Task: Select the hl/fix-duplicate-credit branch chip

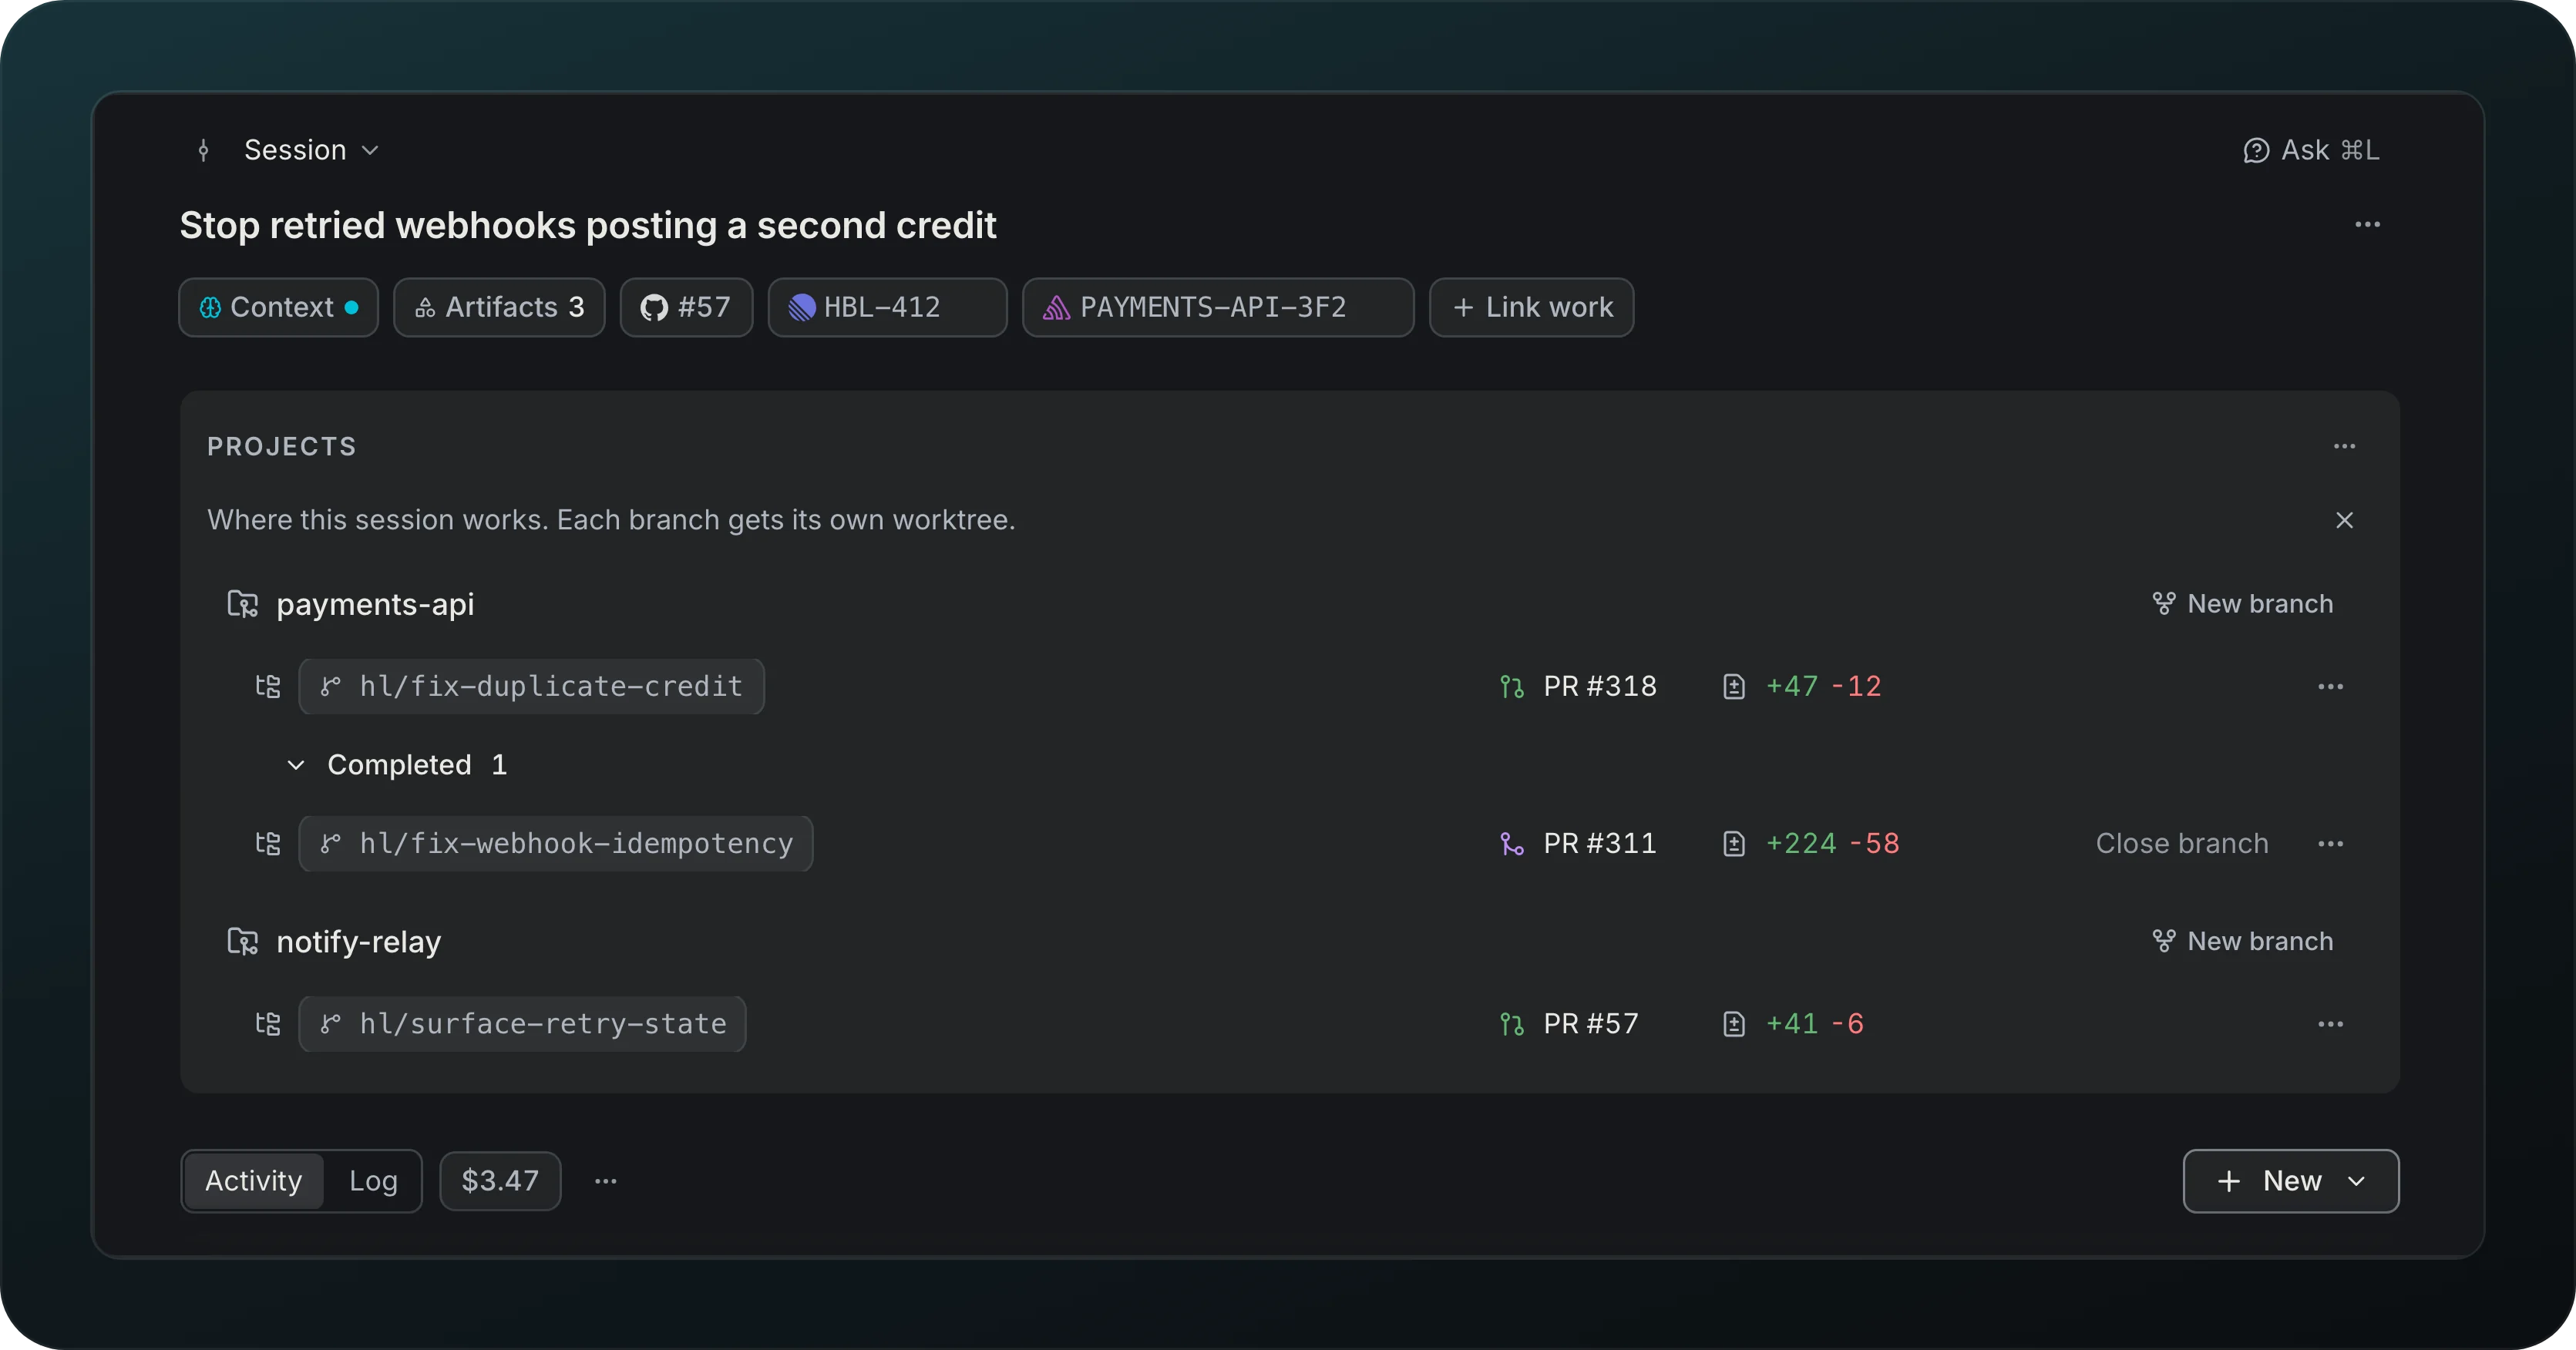Action: point(531,686)
